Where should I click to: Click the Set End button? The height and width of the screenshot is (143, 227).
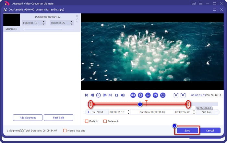pos(208,112)
